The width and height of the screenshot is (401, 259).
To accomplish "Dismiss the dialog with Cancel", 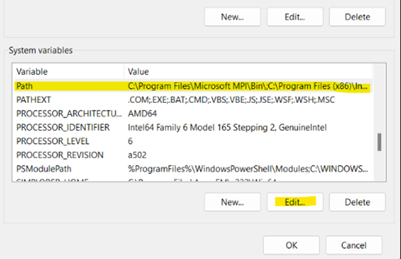I will tap(353, 245).
